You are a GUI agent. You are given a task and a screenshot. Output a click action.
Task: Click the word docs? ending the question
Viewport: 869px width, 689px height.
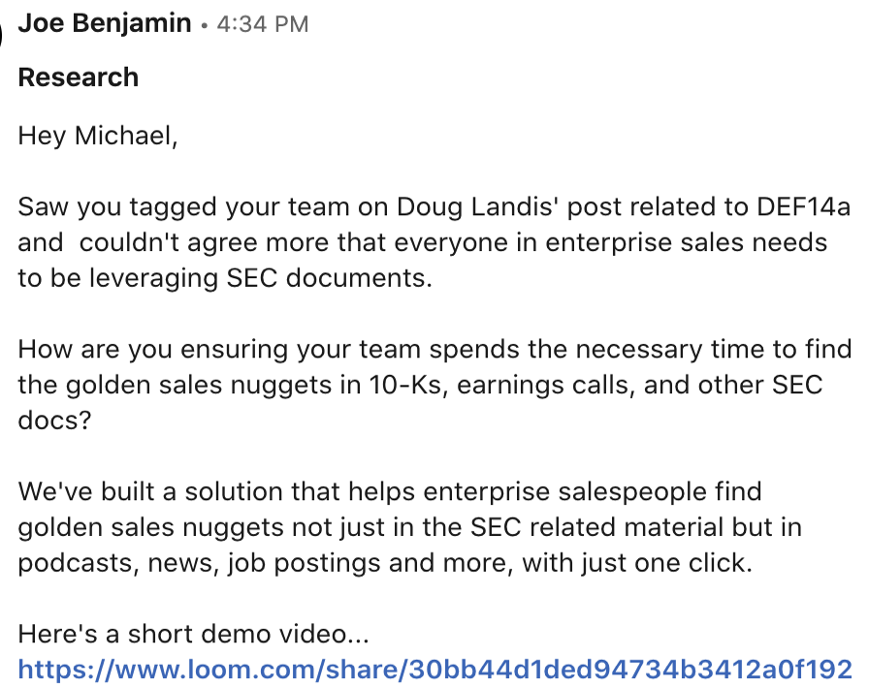54,421
